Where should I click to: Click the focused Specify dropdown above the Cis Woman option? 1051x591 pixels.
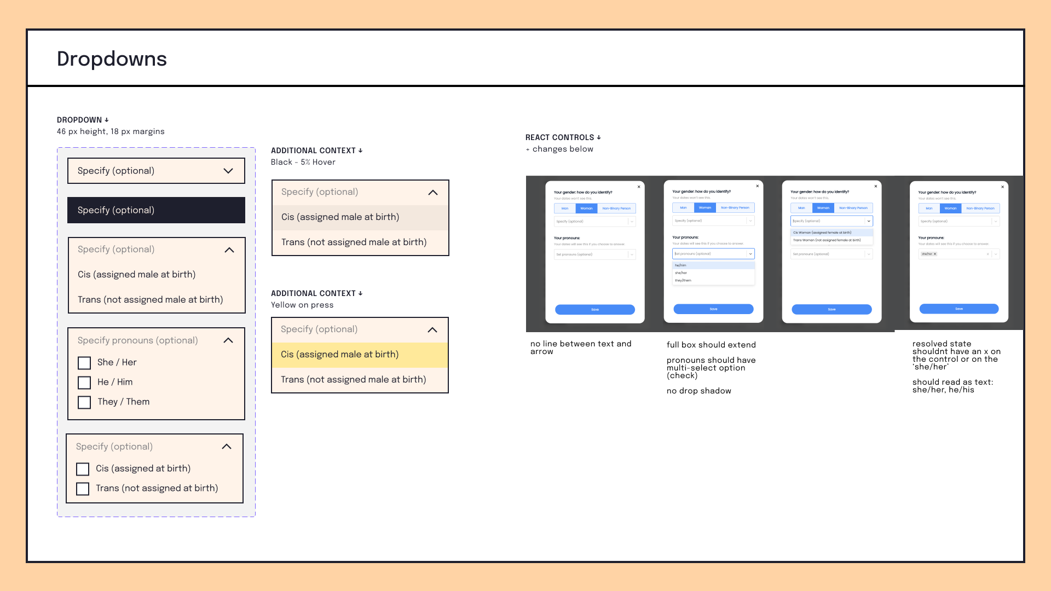coord(831,221)
